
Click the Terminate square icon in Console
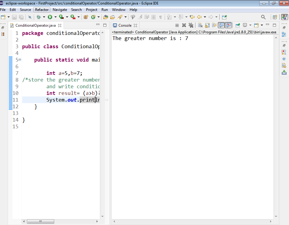pyautogui.click(x=177, y=25)
